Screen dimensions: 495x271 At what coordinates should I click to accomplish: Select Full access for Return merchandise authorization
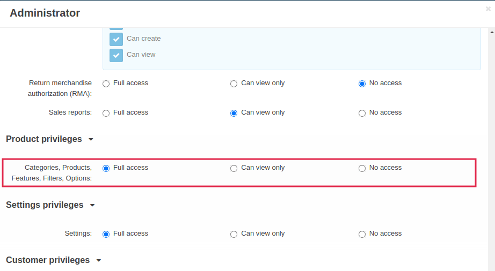106,84
